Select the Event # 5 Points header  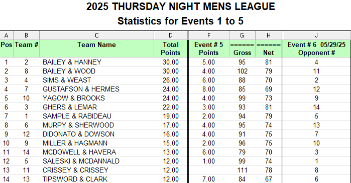(208, 48)
